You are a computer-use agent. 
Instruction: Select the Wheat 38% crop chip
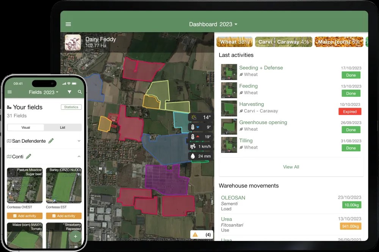pos(234,42)
